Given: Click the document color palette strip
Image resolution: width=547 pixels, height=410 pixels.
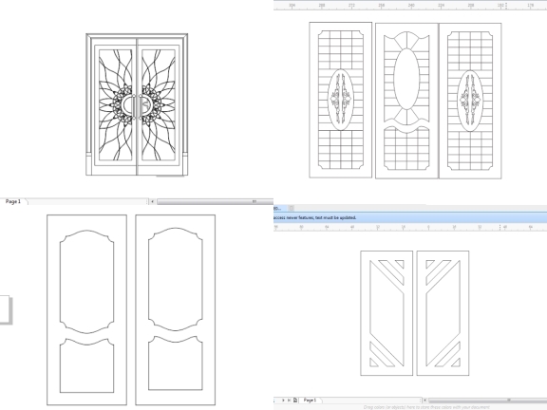Looking at the screenshot, I should (x=426, y=407).
